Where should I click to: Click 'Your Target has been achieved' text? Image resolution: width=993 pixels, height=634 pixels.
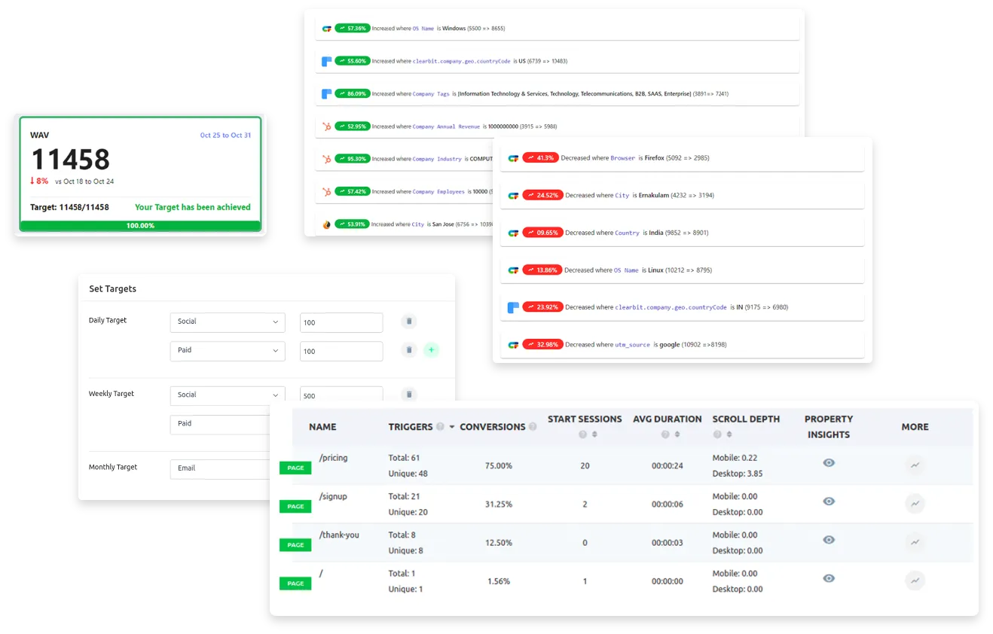pos(193,207)
